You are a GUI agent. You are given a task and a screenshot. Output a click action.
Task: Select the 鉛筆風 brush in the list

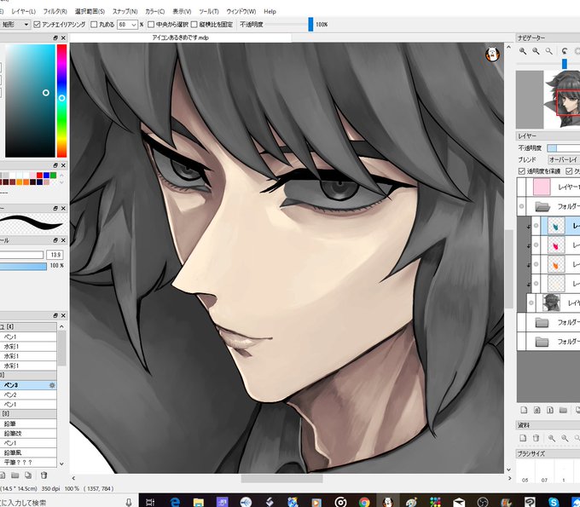coord(28,452)
